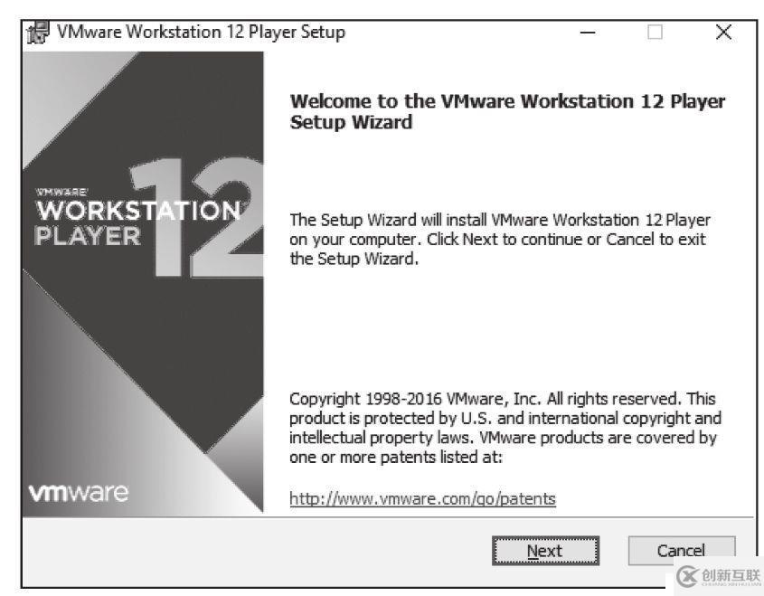The image size is (764, 596).
Task: Cancel the setup wizard
Action: [x=681, y=551]
